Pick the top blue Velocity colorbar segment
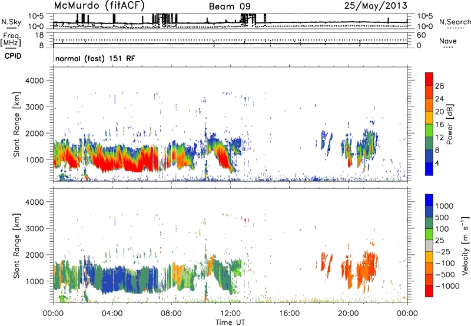Viewport: 471px width, 326px height. tap(429, 200)
